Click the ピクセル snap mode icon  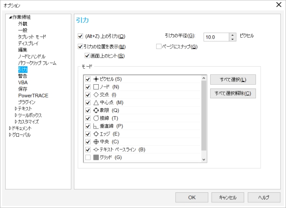click(x=96, y=79)
